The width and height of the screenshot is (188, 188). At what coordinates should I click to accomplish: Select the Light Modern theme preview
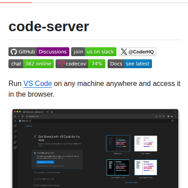tap(146, 143)
